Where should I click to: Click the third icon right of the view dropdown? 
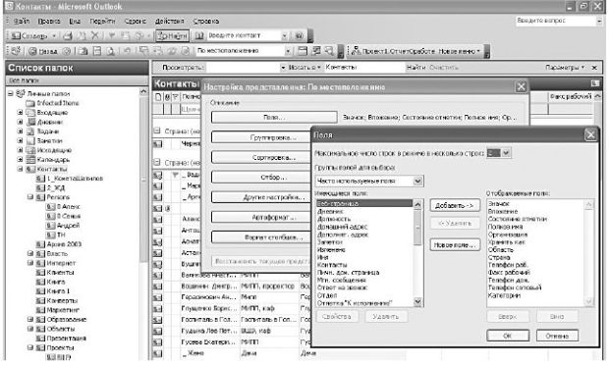coord(329,51)
